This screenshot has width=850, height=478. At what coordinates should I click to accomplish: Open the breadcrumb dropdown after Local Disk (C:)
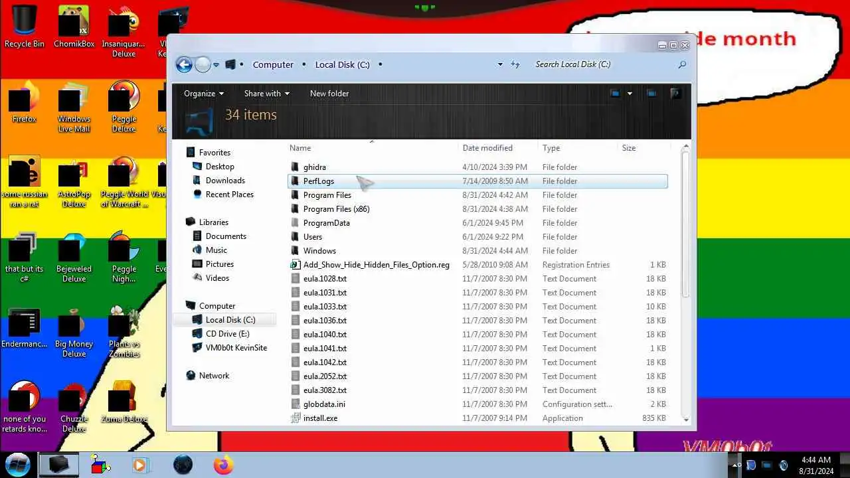(380, 64)
